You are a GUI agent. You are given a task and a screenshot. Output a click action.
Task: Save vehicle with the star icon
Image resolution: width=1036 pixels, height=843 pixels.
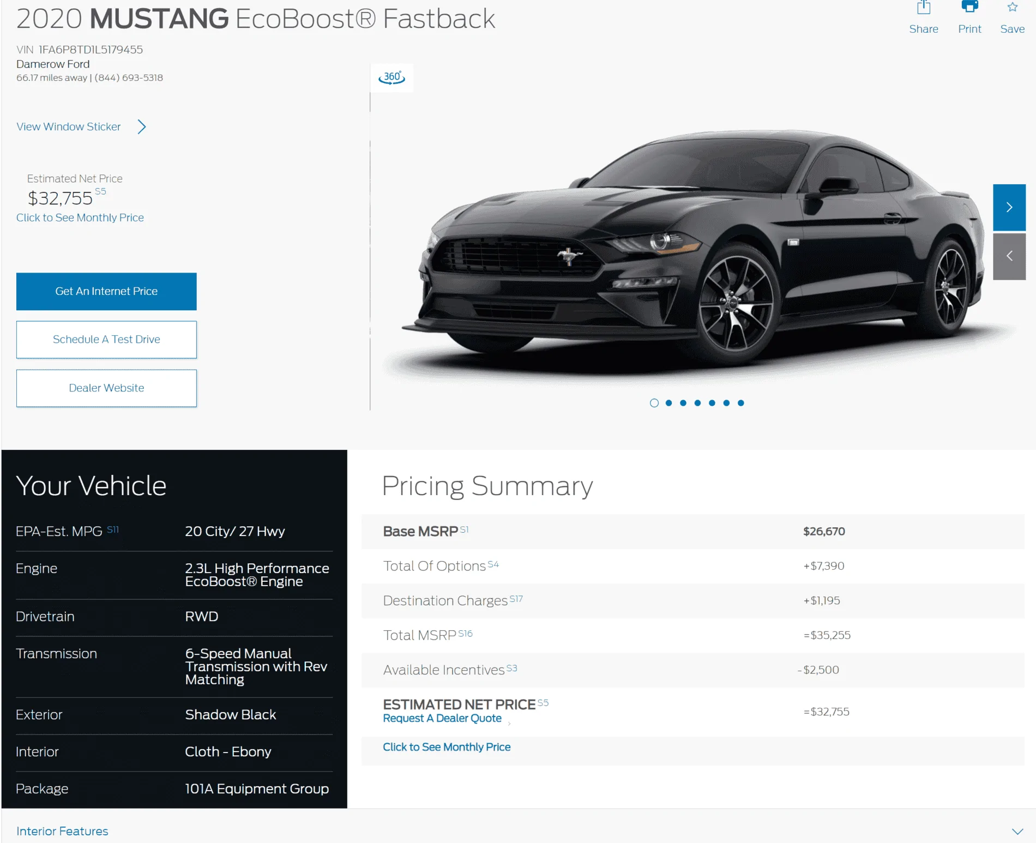pyautogui.click(x=1012, y=7)
